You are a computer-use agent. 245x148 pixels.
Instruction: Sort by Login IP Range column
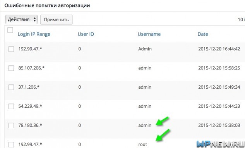34,34
